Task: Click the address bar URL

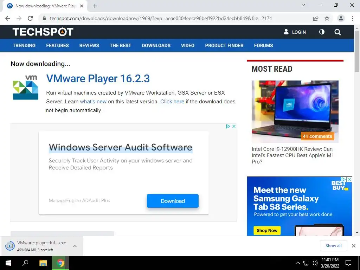Action: (x=161, y=18)
